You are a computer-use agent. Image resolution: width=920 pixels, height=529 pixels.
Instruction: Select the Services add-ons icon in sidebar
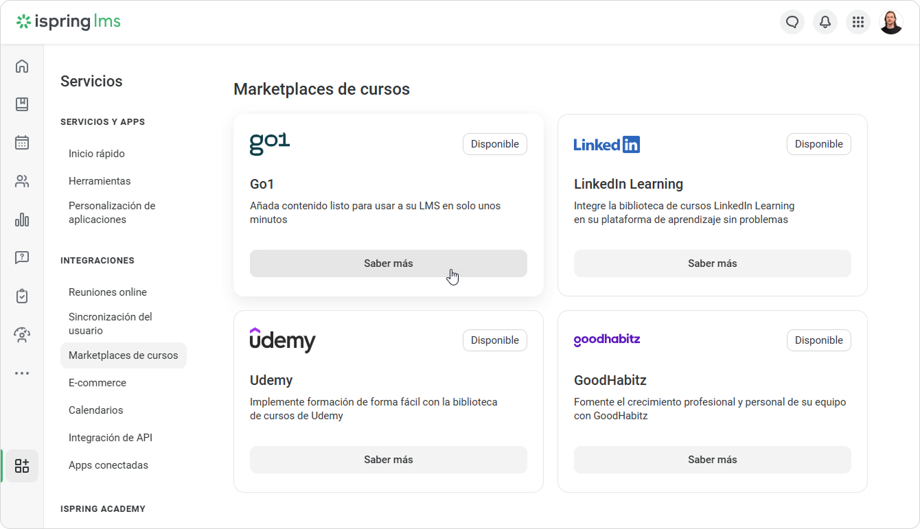(x=22, y=466)
